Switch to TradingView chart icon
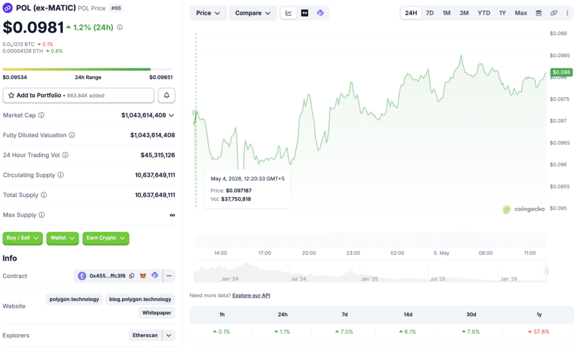The height and width of the screenshot is (350, 580). point(305,13)
